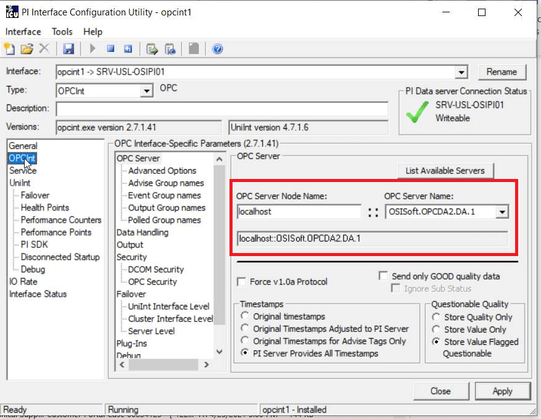The width and height of the screenshot is (541, 419).
Task: Click right arrow of tree horizontal scrollbar
Action: pyautogui.click(x=206, y=365)
